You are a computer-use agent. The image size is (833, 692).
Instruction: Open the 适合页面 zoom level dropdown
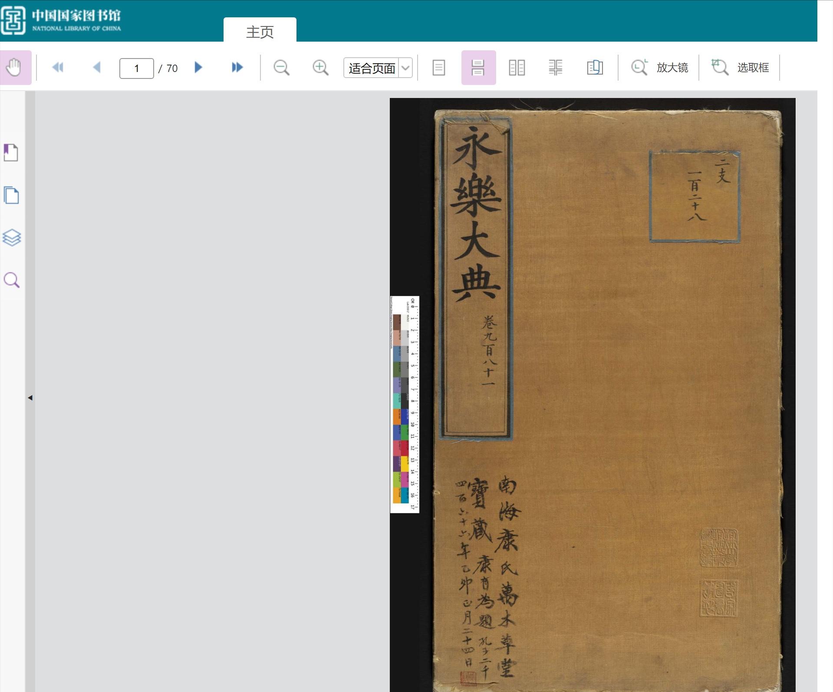click(x=378, y=68)
